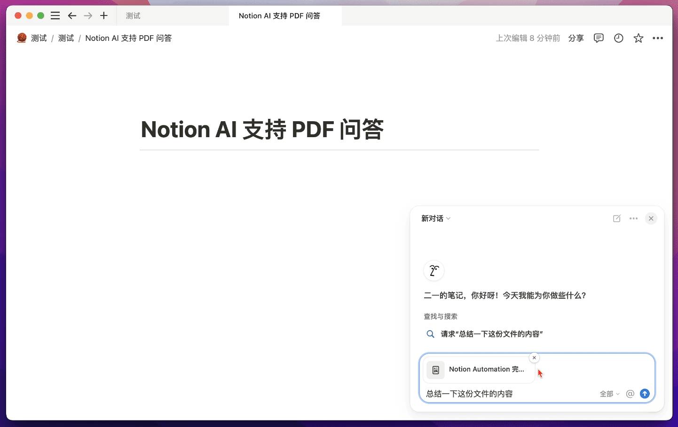Viewport: 678px width, 427px height.
Task: Send the prompt with blue arrow button
Action: click(645, 394)
